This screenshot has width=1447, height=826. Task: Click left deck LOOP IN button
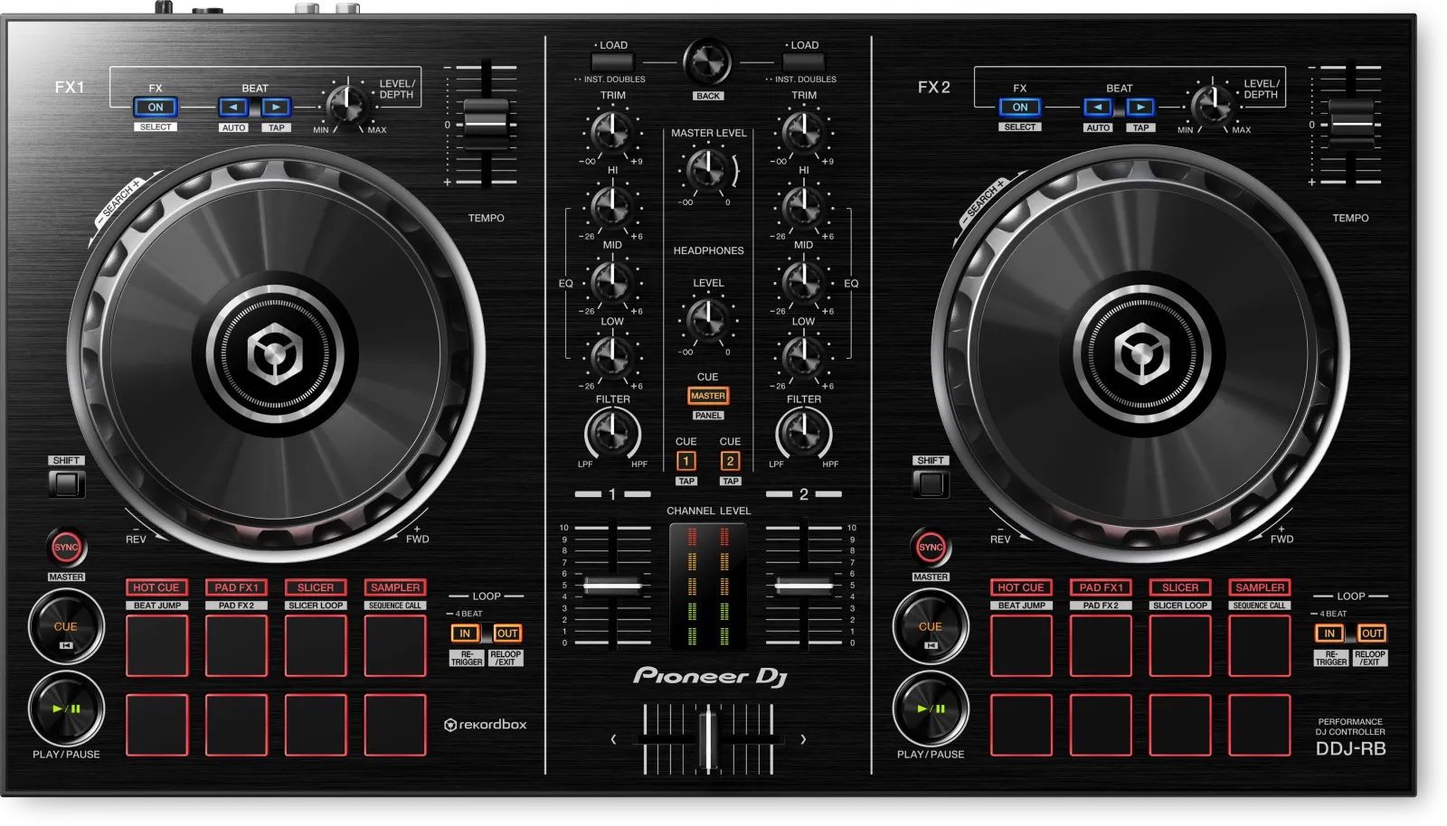point(465,634)
